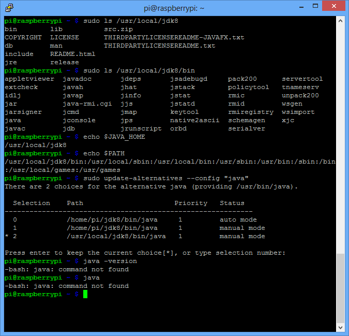Click the 'appletviewer' binary name
This screenshot has height=336, width=349.
[29, 79]
